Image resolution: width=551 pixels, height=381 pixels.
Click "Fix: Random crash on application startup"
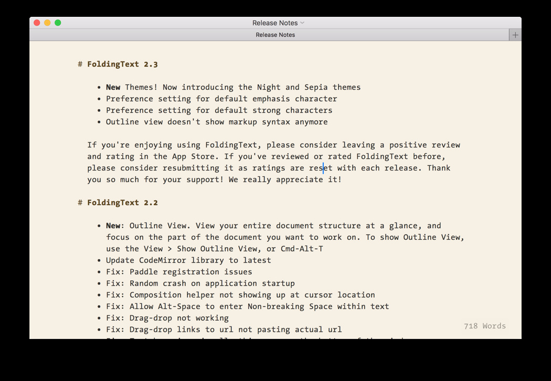pos(200,283)
